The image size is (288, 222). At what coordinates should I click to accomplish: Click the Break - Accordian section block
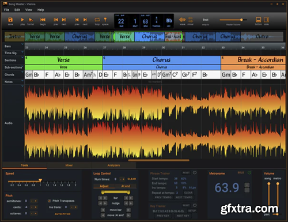tap(253, 60)
